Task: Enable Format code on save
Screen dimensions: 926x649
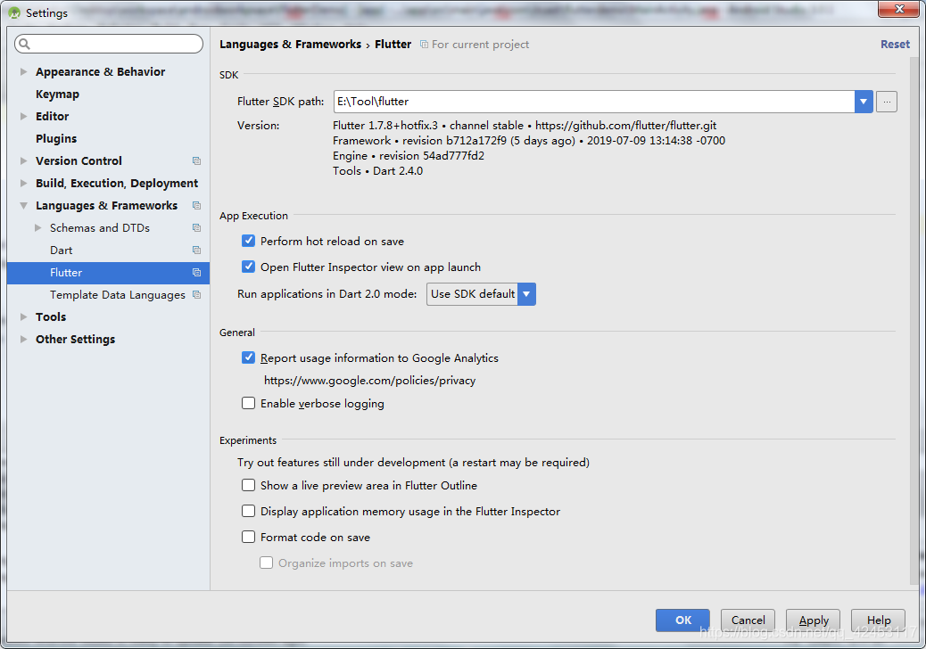Action: pyautogui.click(x=249, y=538)
